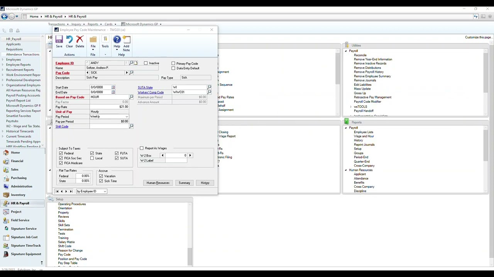
Task: Click the Home icon in the navigation pane
Action: [x=6, y=152]
